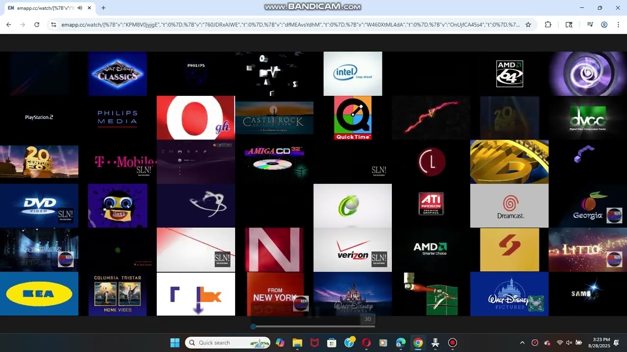Select the DVCC green logo video
627x352 pixels.
coord(588,118)
